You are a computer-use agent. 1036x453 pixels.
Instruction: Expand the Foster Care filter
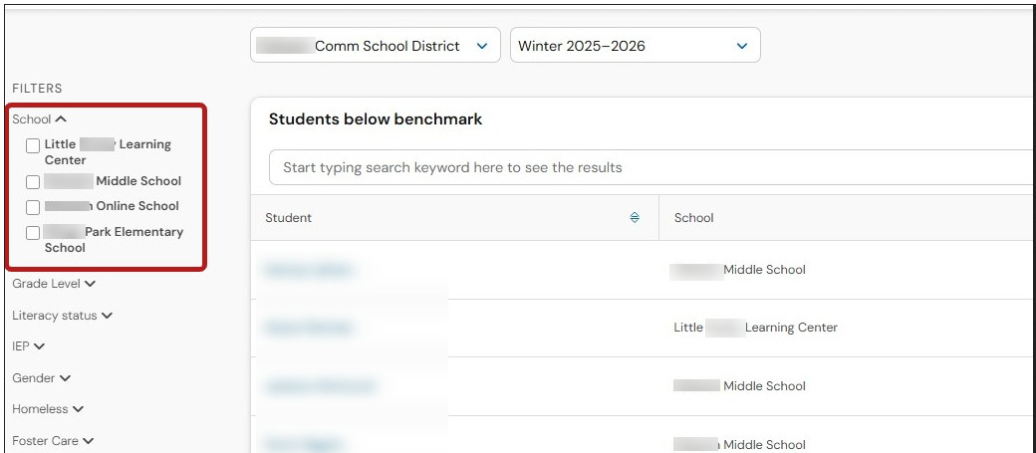click(x=53, y=441)
